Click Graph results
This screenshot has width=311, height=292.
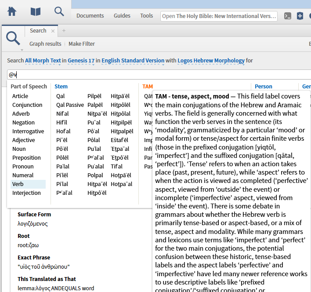coord(45,44)
